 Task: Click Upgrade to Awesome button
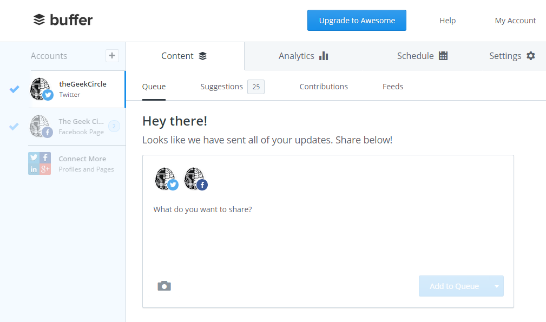[x=357, y=20]
